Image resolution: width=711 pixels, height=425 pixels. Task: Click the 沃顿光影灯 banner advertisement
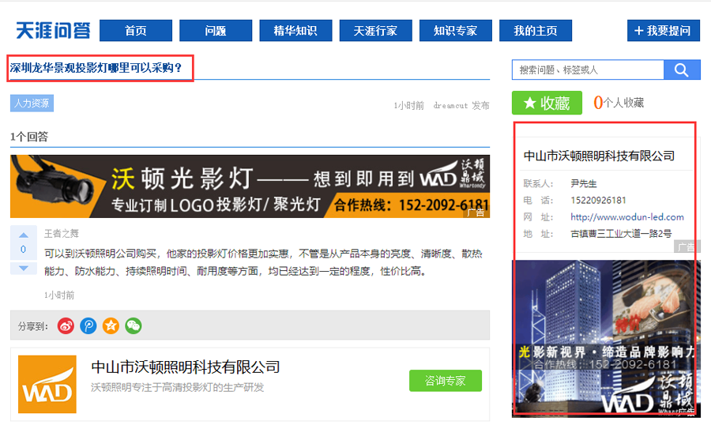click(250, 186)
